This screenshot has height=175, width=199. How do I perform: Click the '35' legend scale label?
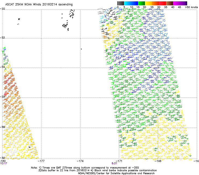166,7
